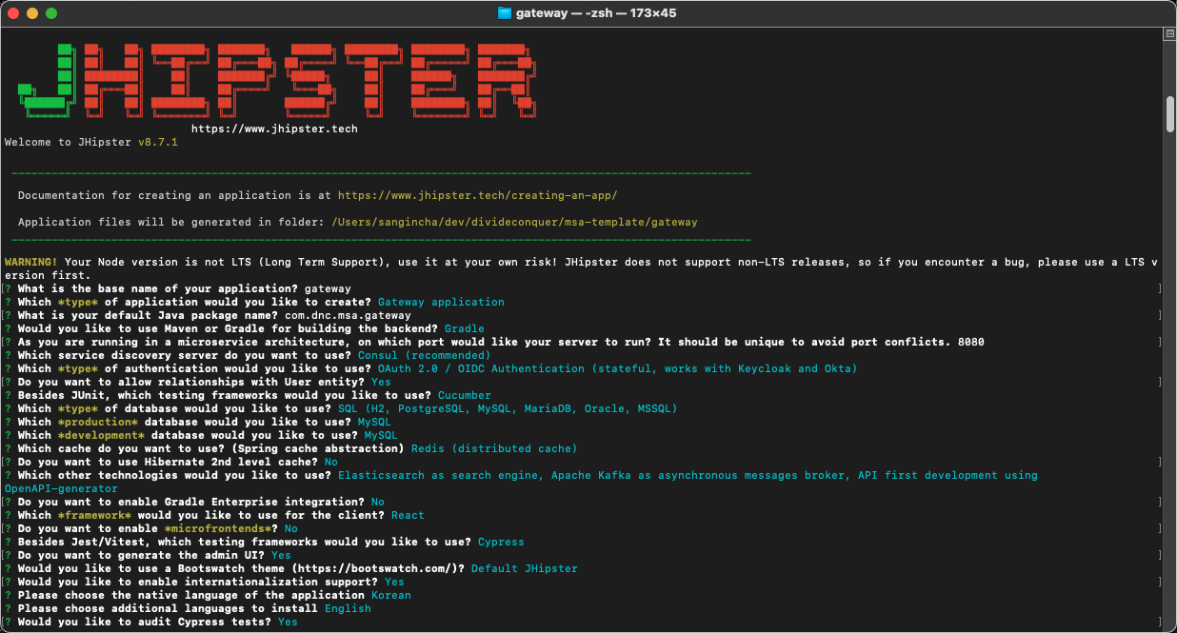Screen dimensions: 1177x633
Task: Click the 'Yes' answer for admin UI
Action: coord(281,555)
